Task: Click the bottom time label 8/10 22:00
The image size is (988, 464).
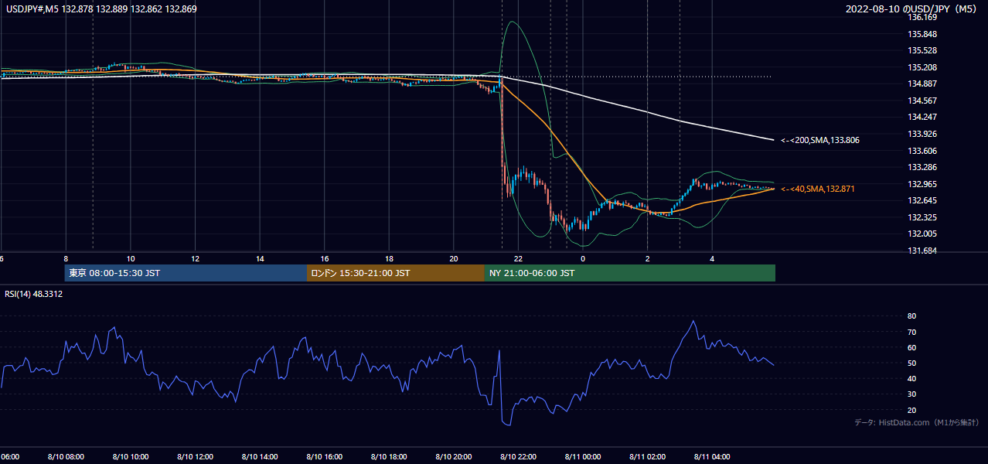Action: [518, 457]
